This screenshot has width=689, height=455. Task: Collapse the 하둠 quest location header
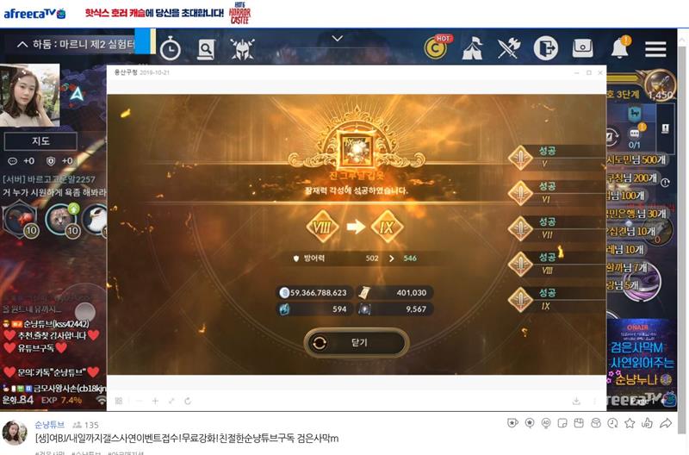click(x=22, y=44)
